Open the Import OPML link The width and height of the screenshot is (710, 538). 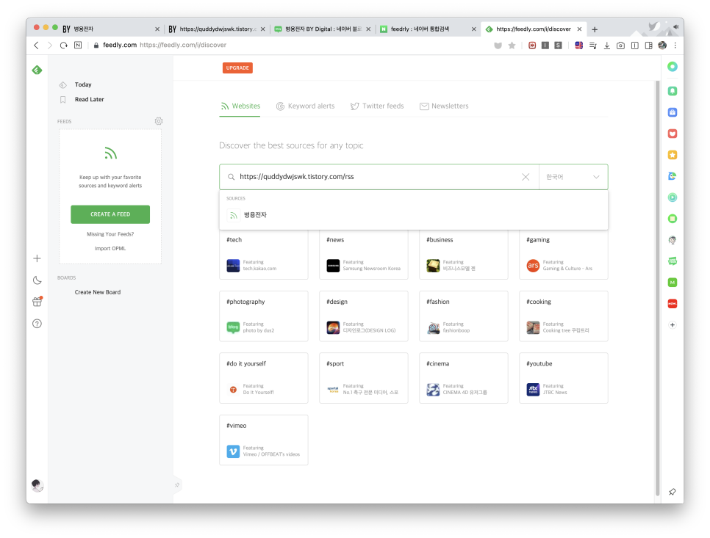110,248
